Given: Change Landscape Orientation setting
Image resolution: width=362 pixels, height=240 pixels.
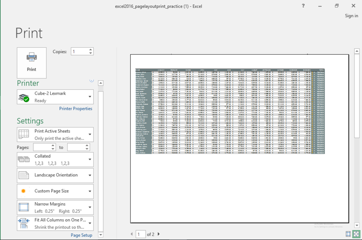Looking at the screenshot, I should pyautogui.click(x=55, y=175).
